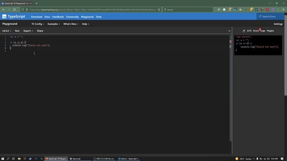Screen dimensions: 287x161
Task: Open the Download page link
Action: pos(36,17)
